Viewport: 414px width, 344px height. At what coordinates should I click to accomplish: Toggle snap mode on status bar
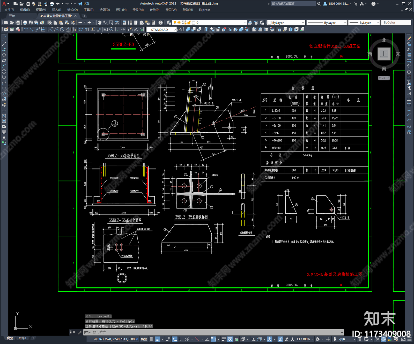pos(157,339)
